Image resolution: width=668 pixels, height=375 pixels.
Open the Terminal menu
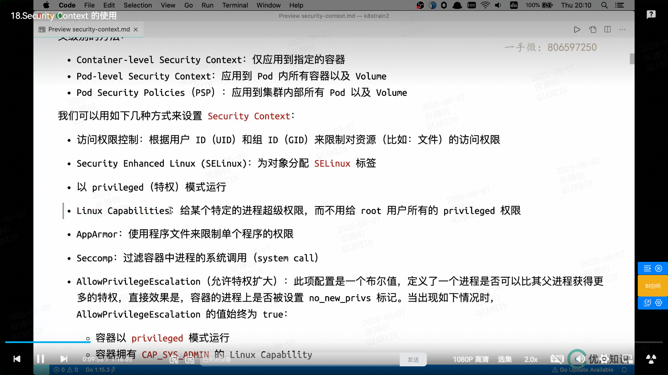coord(235,5)
